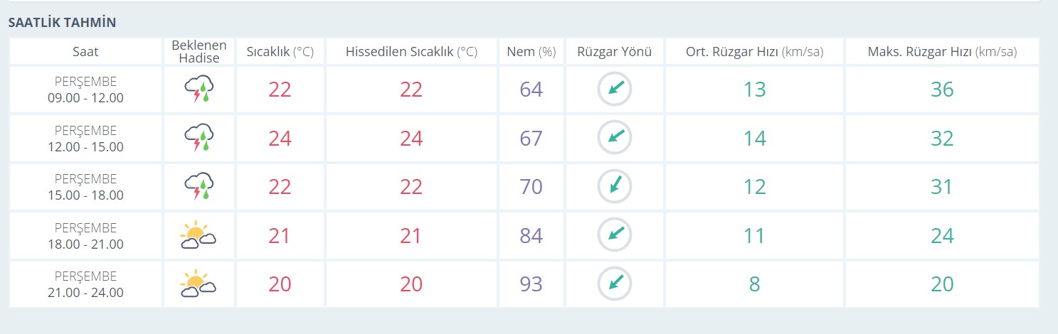Screen dimensions: 1058x334
Task: Click partly cloudy icon for 21.00 - 24.00
Action: [x=199, y=284]
